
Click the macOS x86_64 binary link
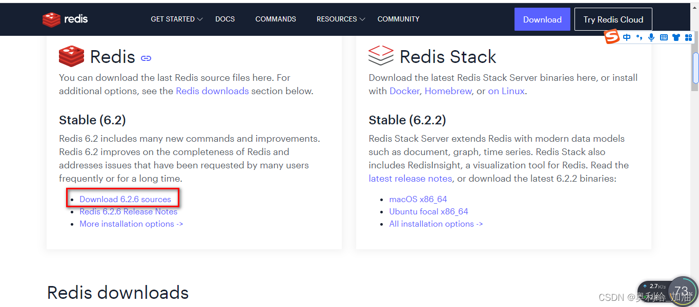[418, 199]
